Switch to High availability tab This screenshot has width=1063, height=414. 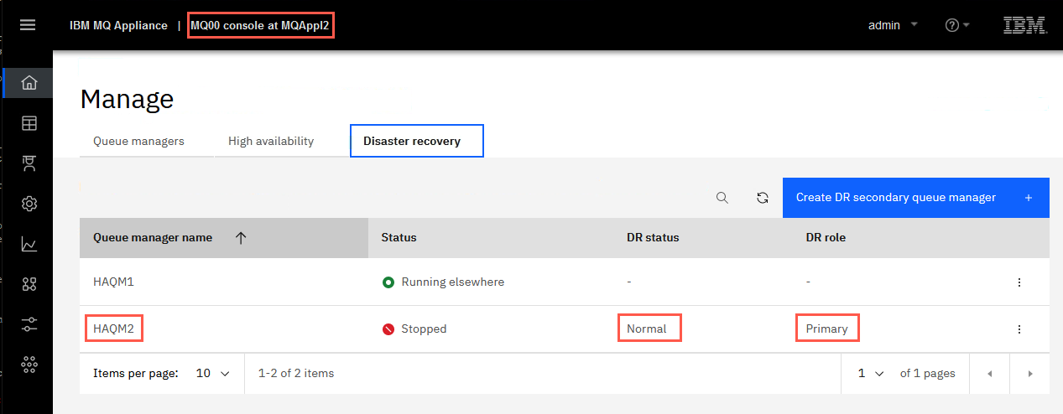(x=271, y=141)
